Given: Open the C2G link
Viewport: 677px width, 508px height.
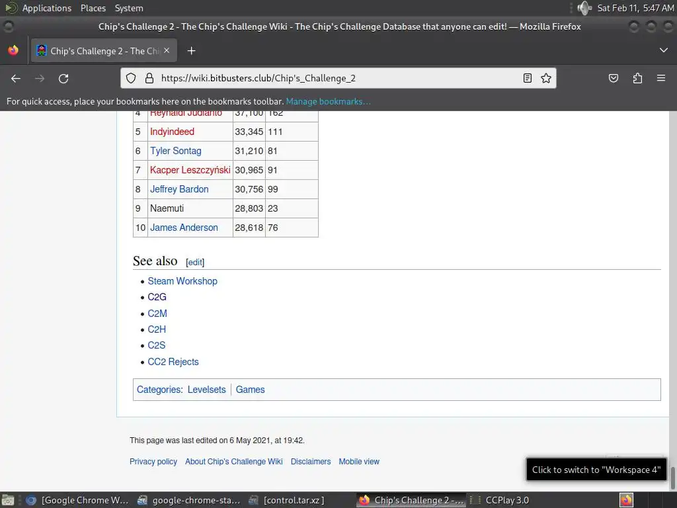Looking at the screenshot, I should 157,297.
